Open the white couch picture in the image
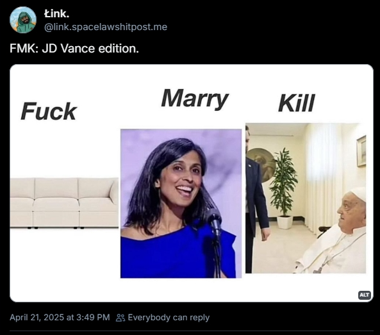The image size is (380, 335). (64, 203)
